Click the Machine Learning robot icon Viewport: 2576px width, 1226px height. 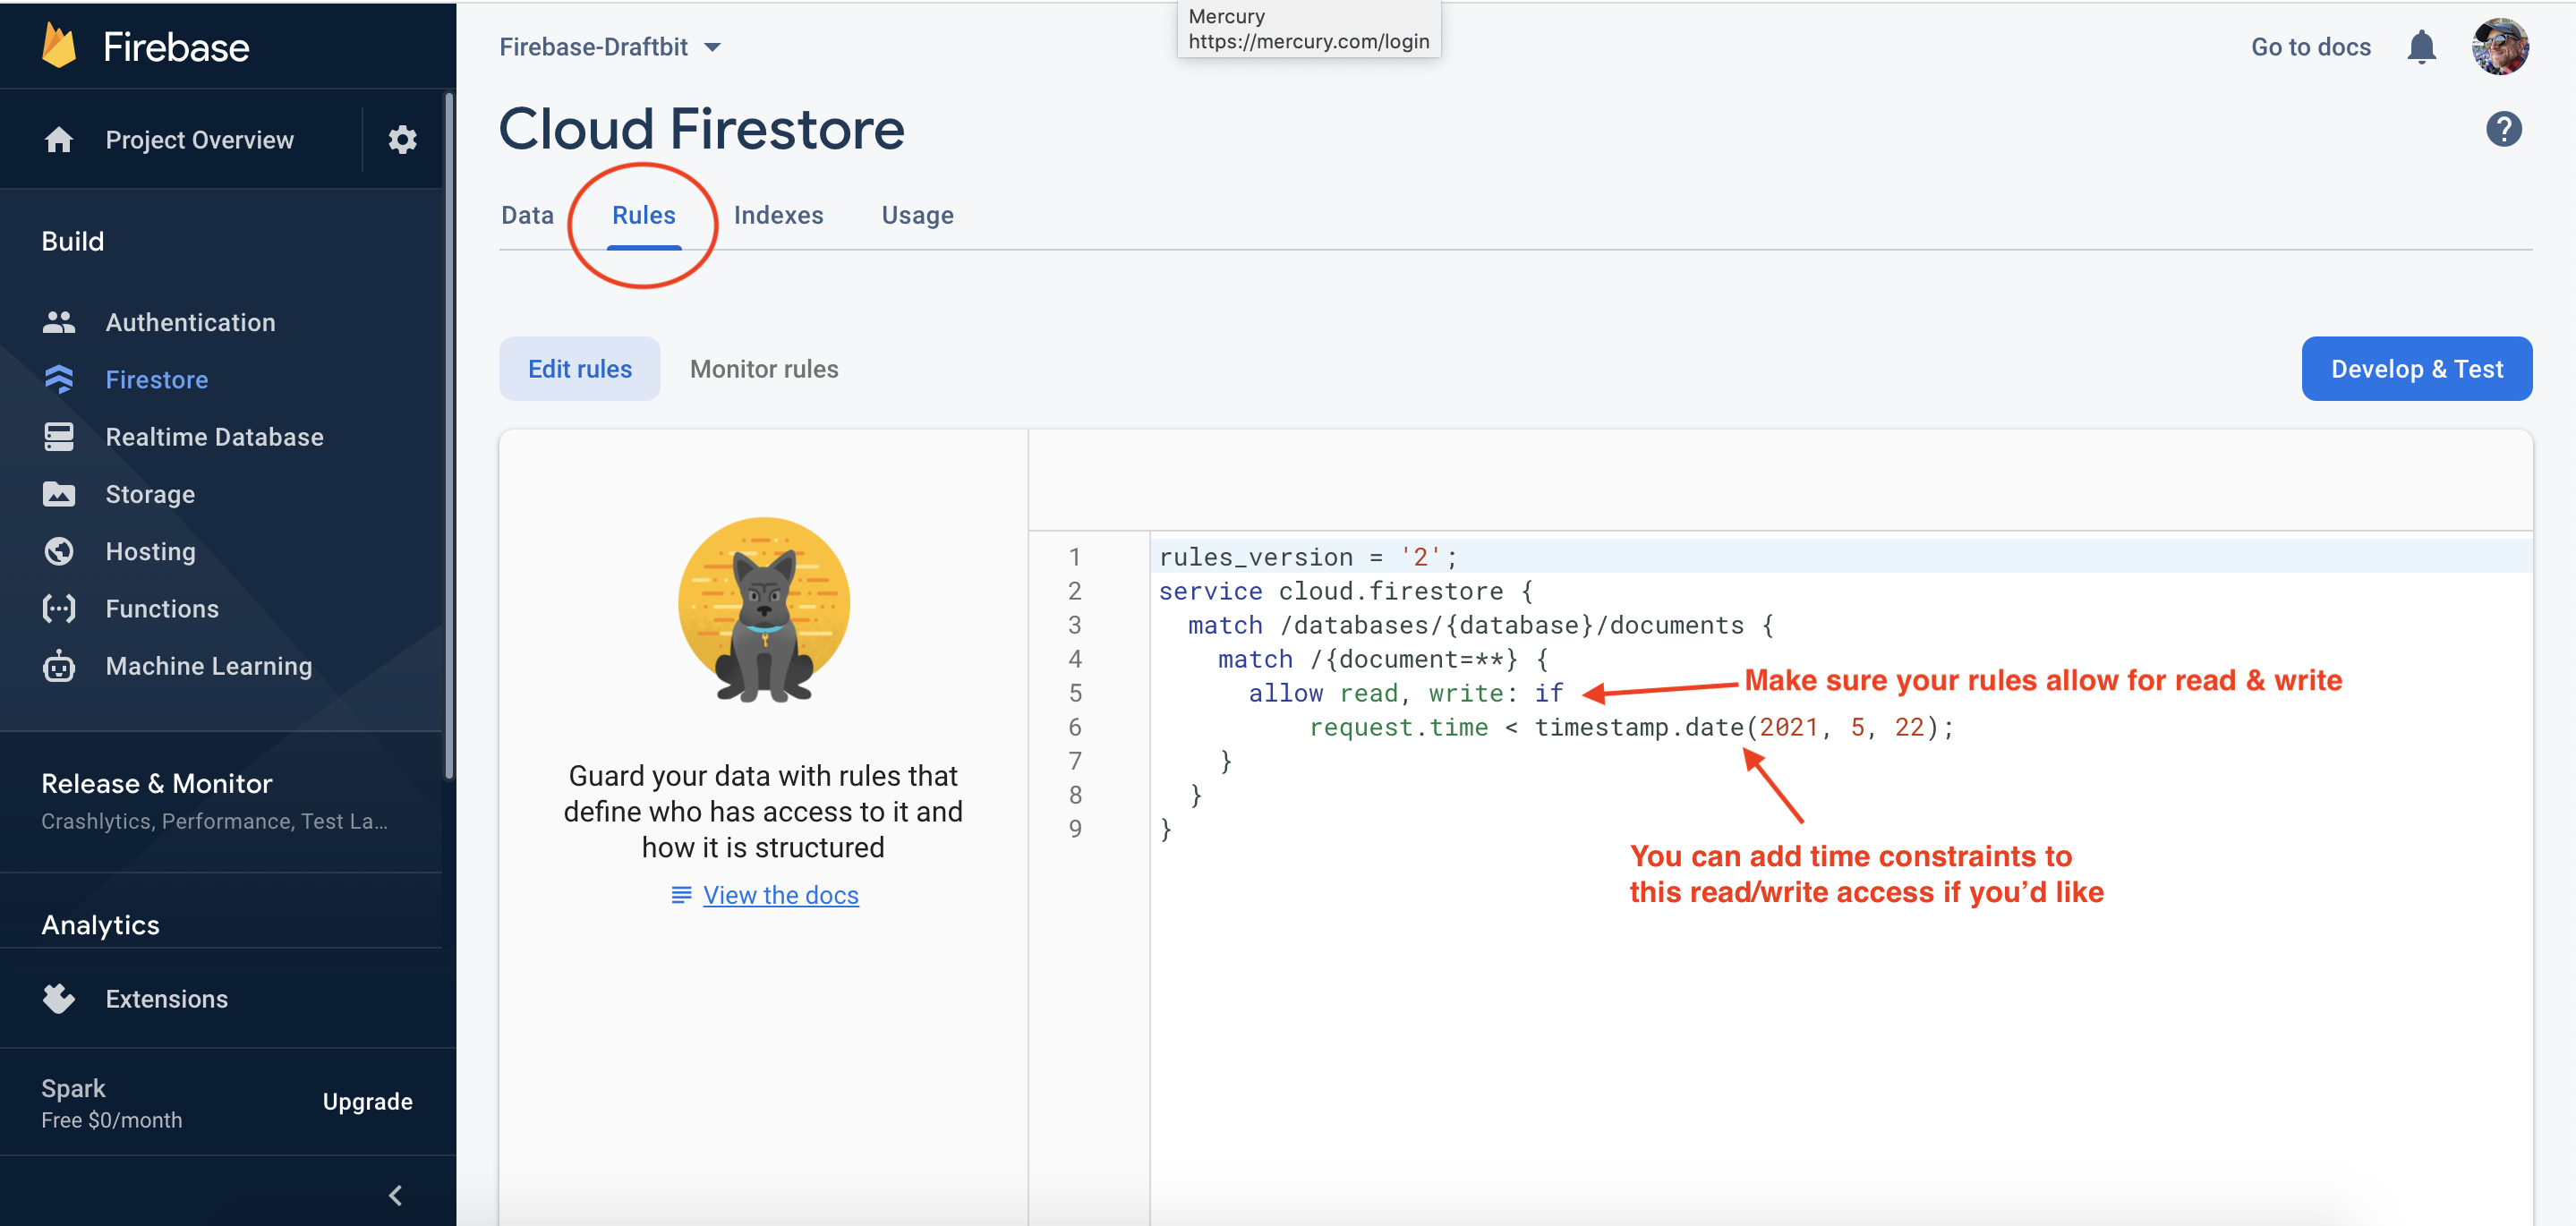[59, 666]
